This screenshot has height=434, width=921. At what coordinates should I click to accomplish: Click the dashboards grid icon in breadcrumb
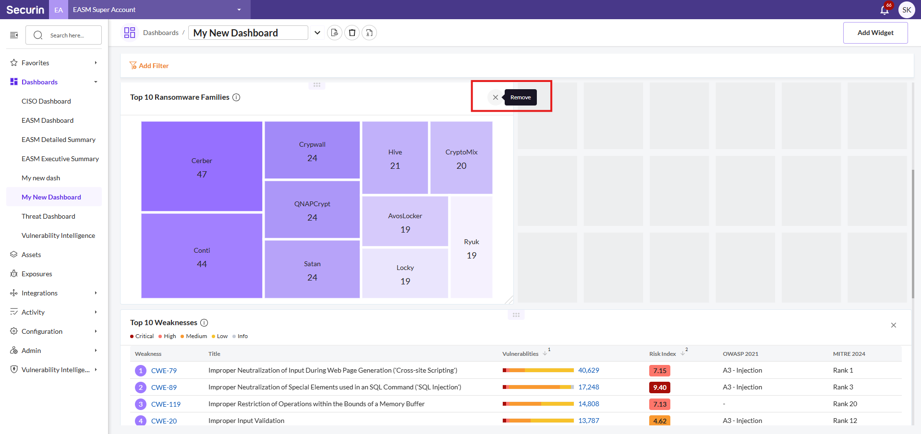pyautogui.click(x=130, y=33)
